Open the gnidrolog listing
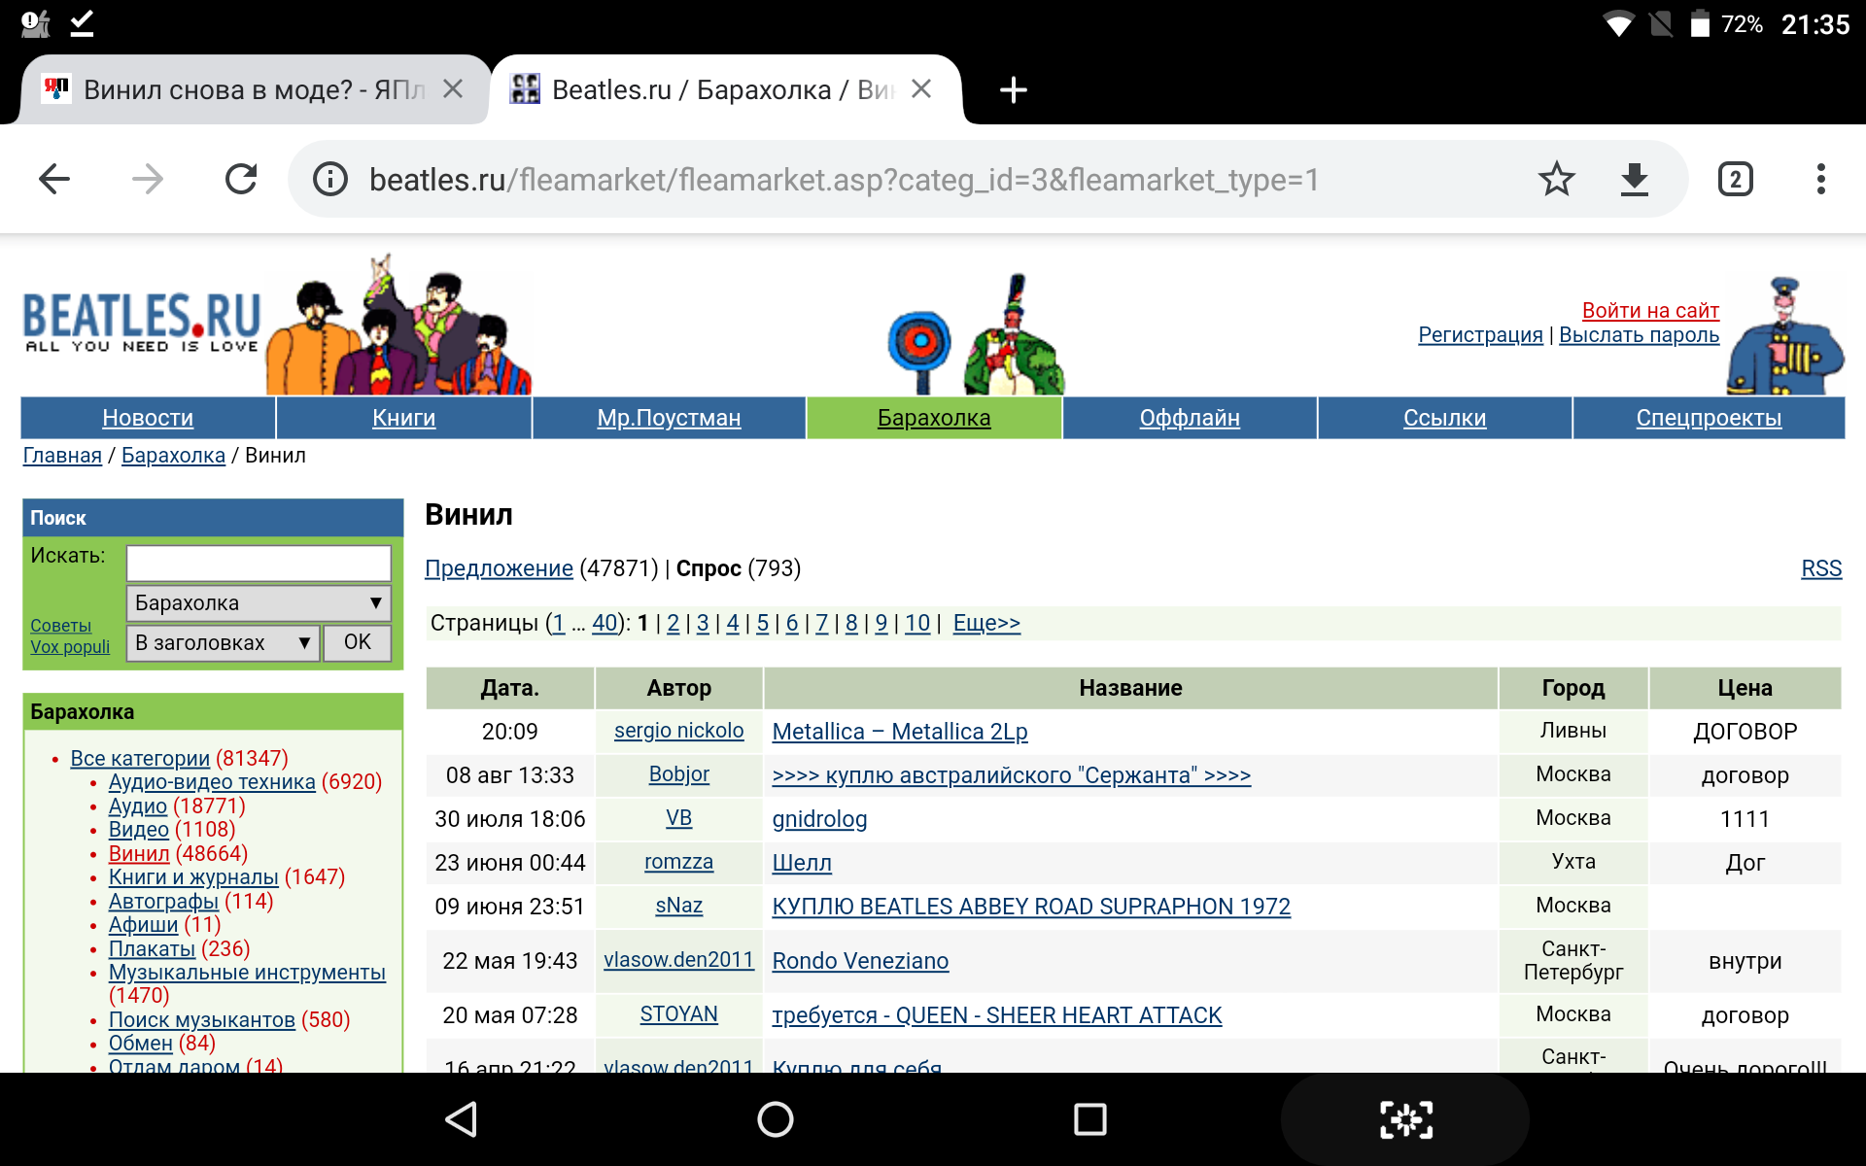The width and height of the screenshot is (1866, 1166). (x=819, y=819)
